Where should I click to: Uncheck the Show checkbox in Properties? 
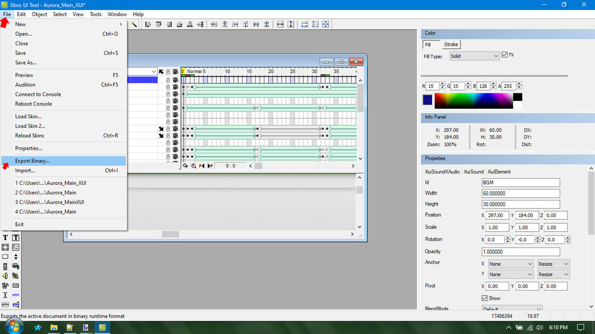click(x=484, y=298)
